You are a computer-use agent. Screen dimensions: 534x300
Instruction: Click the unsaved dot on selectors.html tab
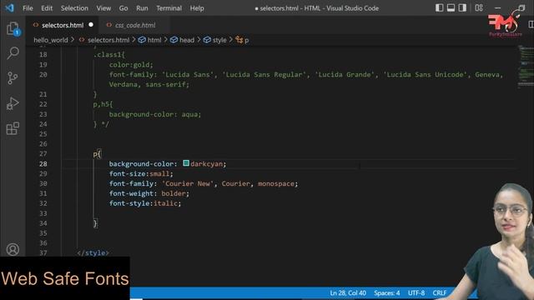(x=91, y=25)
